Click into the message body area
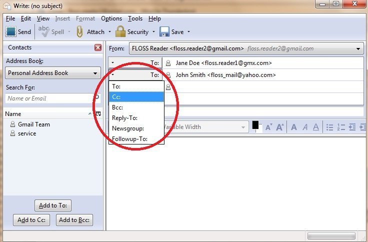368x242 pixels. pos(236,183)
